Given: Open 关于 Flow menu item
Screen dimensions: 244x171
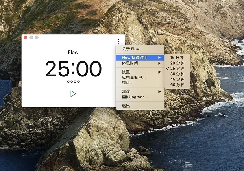Looking at the screenshot, I should pyautogui.click(x=140, y=49).
